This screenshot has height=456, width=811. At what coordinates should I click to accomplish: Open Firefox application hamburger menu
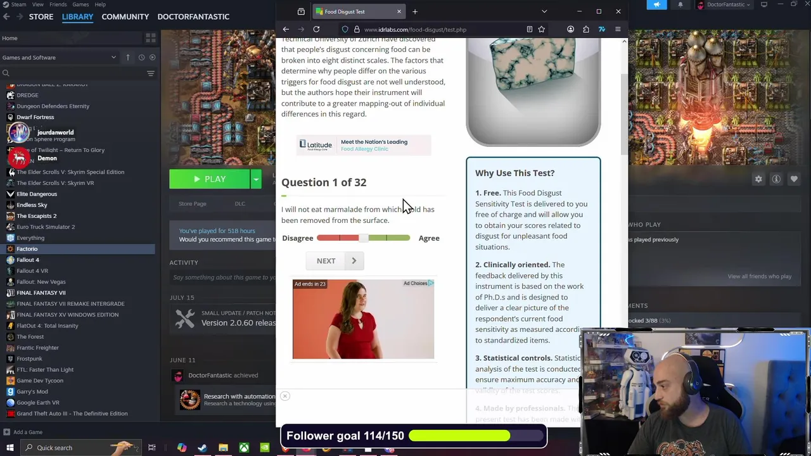(x=618, y=29)
